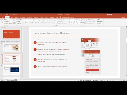Select slide 1 thumbnail
Image resolution: width=127 pixels, height=95 pixels.
point(11,34)
